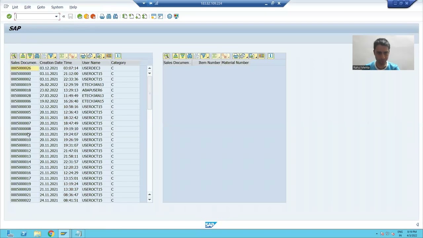
Task: Click Sort Ascending icon in Material Number list toolbar
Action: (x=175, y=56)
